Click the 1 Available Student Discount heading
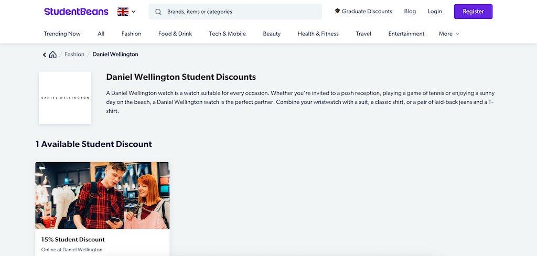The image size is (537, 256). pos(94,144)
